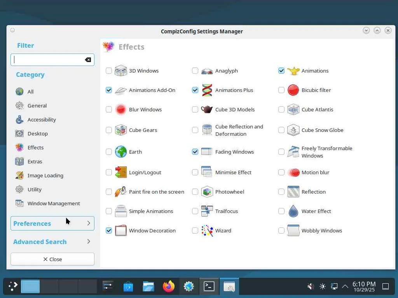398x298 pixels.
Task: Enable the 3D Windows checkbox
Action: [x=109, y=71]
